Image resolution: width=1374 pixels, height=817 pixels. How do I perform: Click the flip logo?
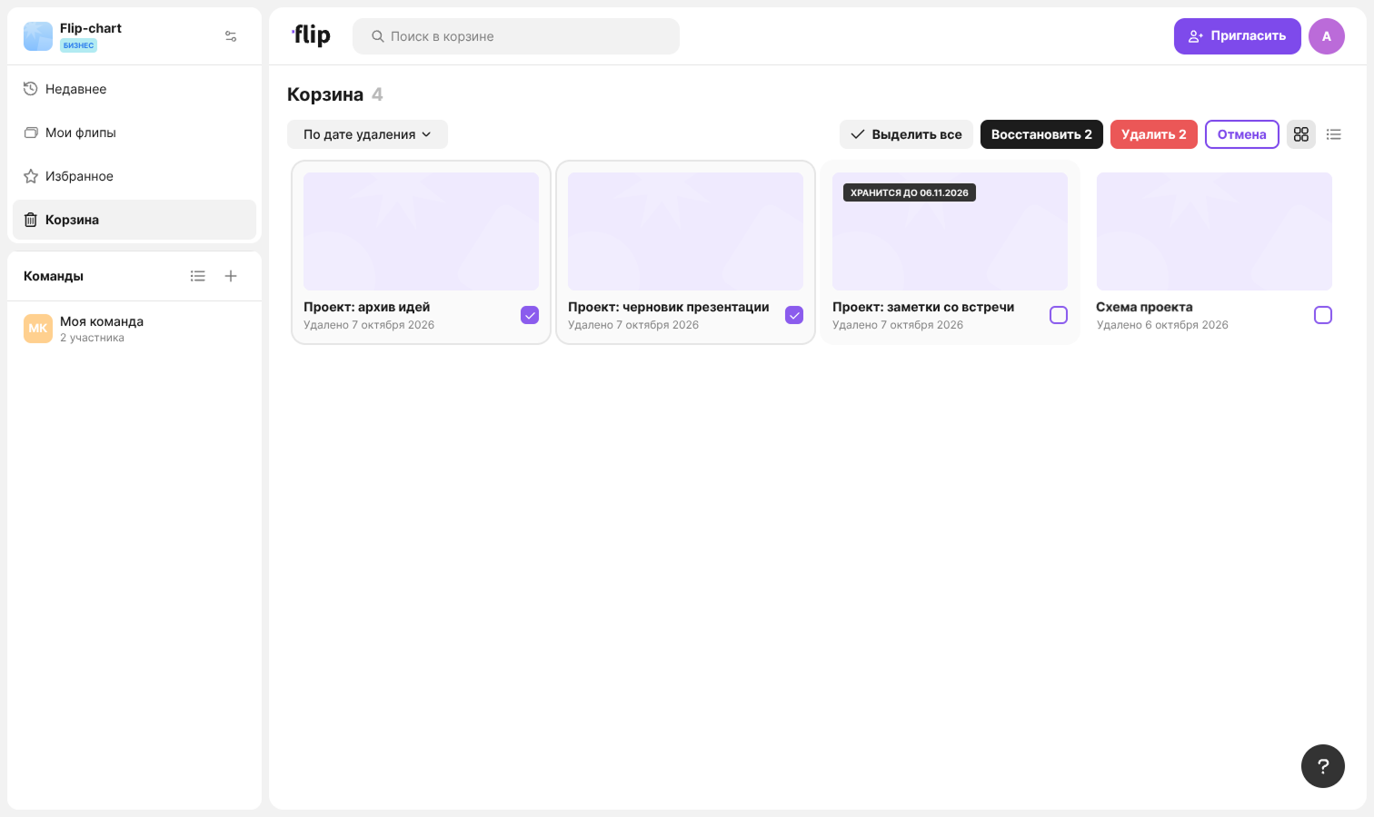click(311, 35)
